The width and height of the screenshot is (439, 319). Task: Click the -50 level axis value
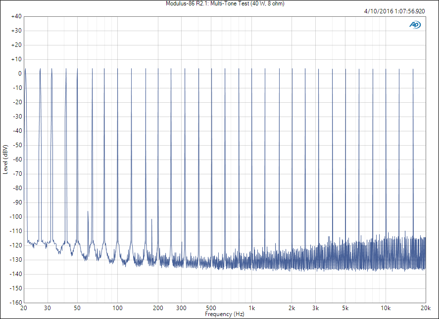17,145
